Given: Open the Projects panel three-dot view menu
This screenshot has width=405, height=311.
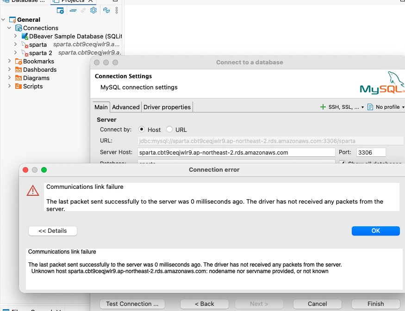Looking at the screenshot, I should click(x=117, y=10).
